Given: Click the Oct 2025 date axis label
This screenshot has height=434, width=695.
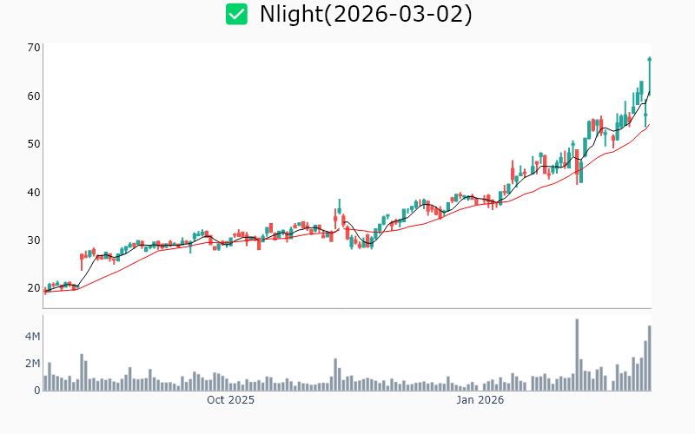Looking at the screenshot, I should 230,400.
